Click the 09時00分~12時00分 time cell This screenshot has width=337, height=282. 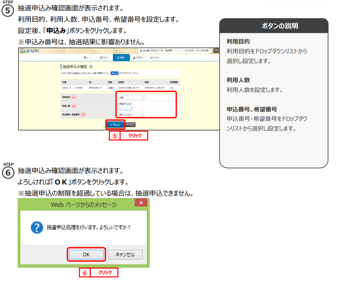coord(154,88)
